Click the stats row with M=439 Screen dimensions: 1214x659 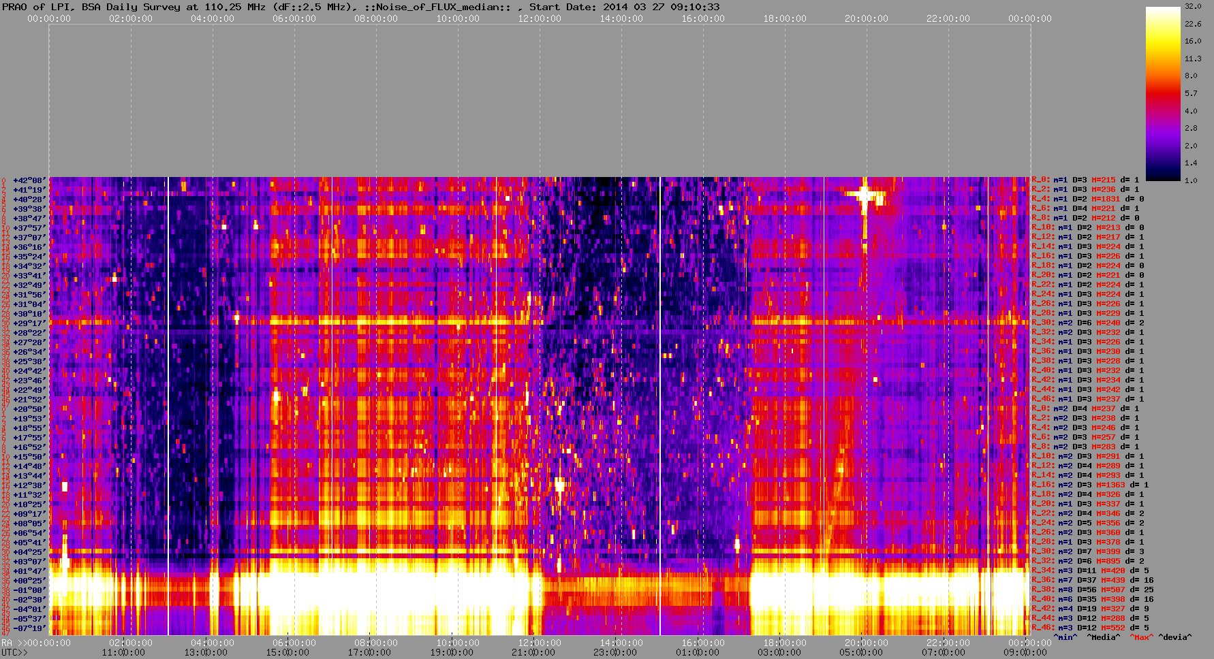click(x=1093, y=581)
